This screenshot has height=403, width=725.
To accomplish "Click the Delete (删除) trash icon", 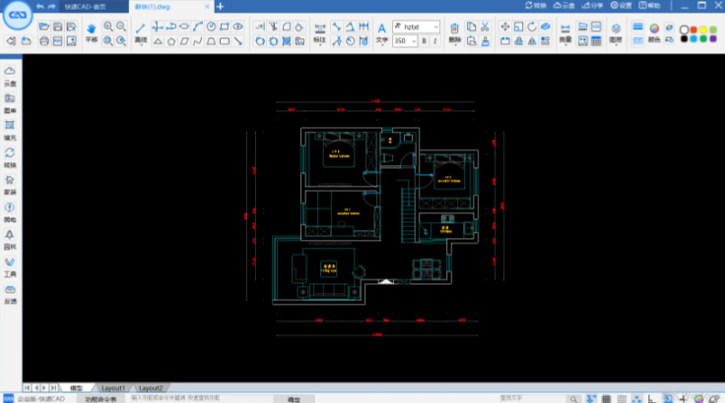I will (454, 29).
